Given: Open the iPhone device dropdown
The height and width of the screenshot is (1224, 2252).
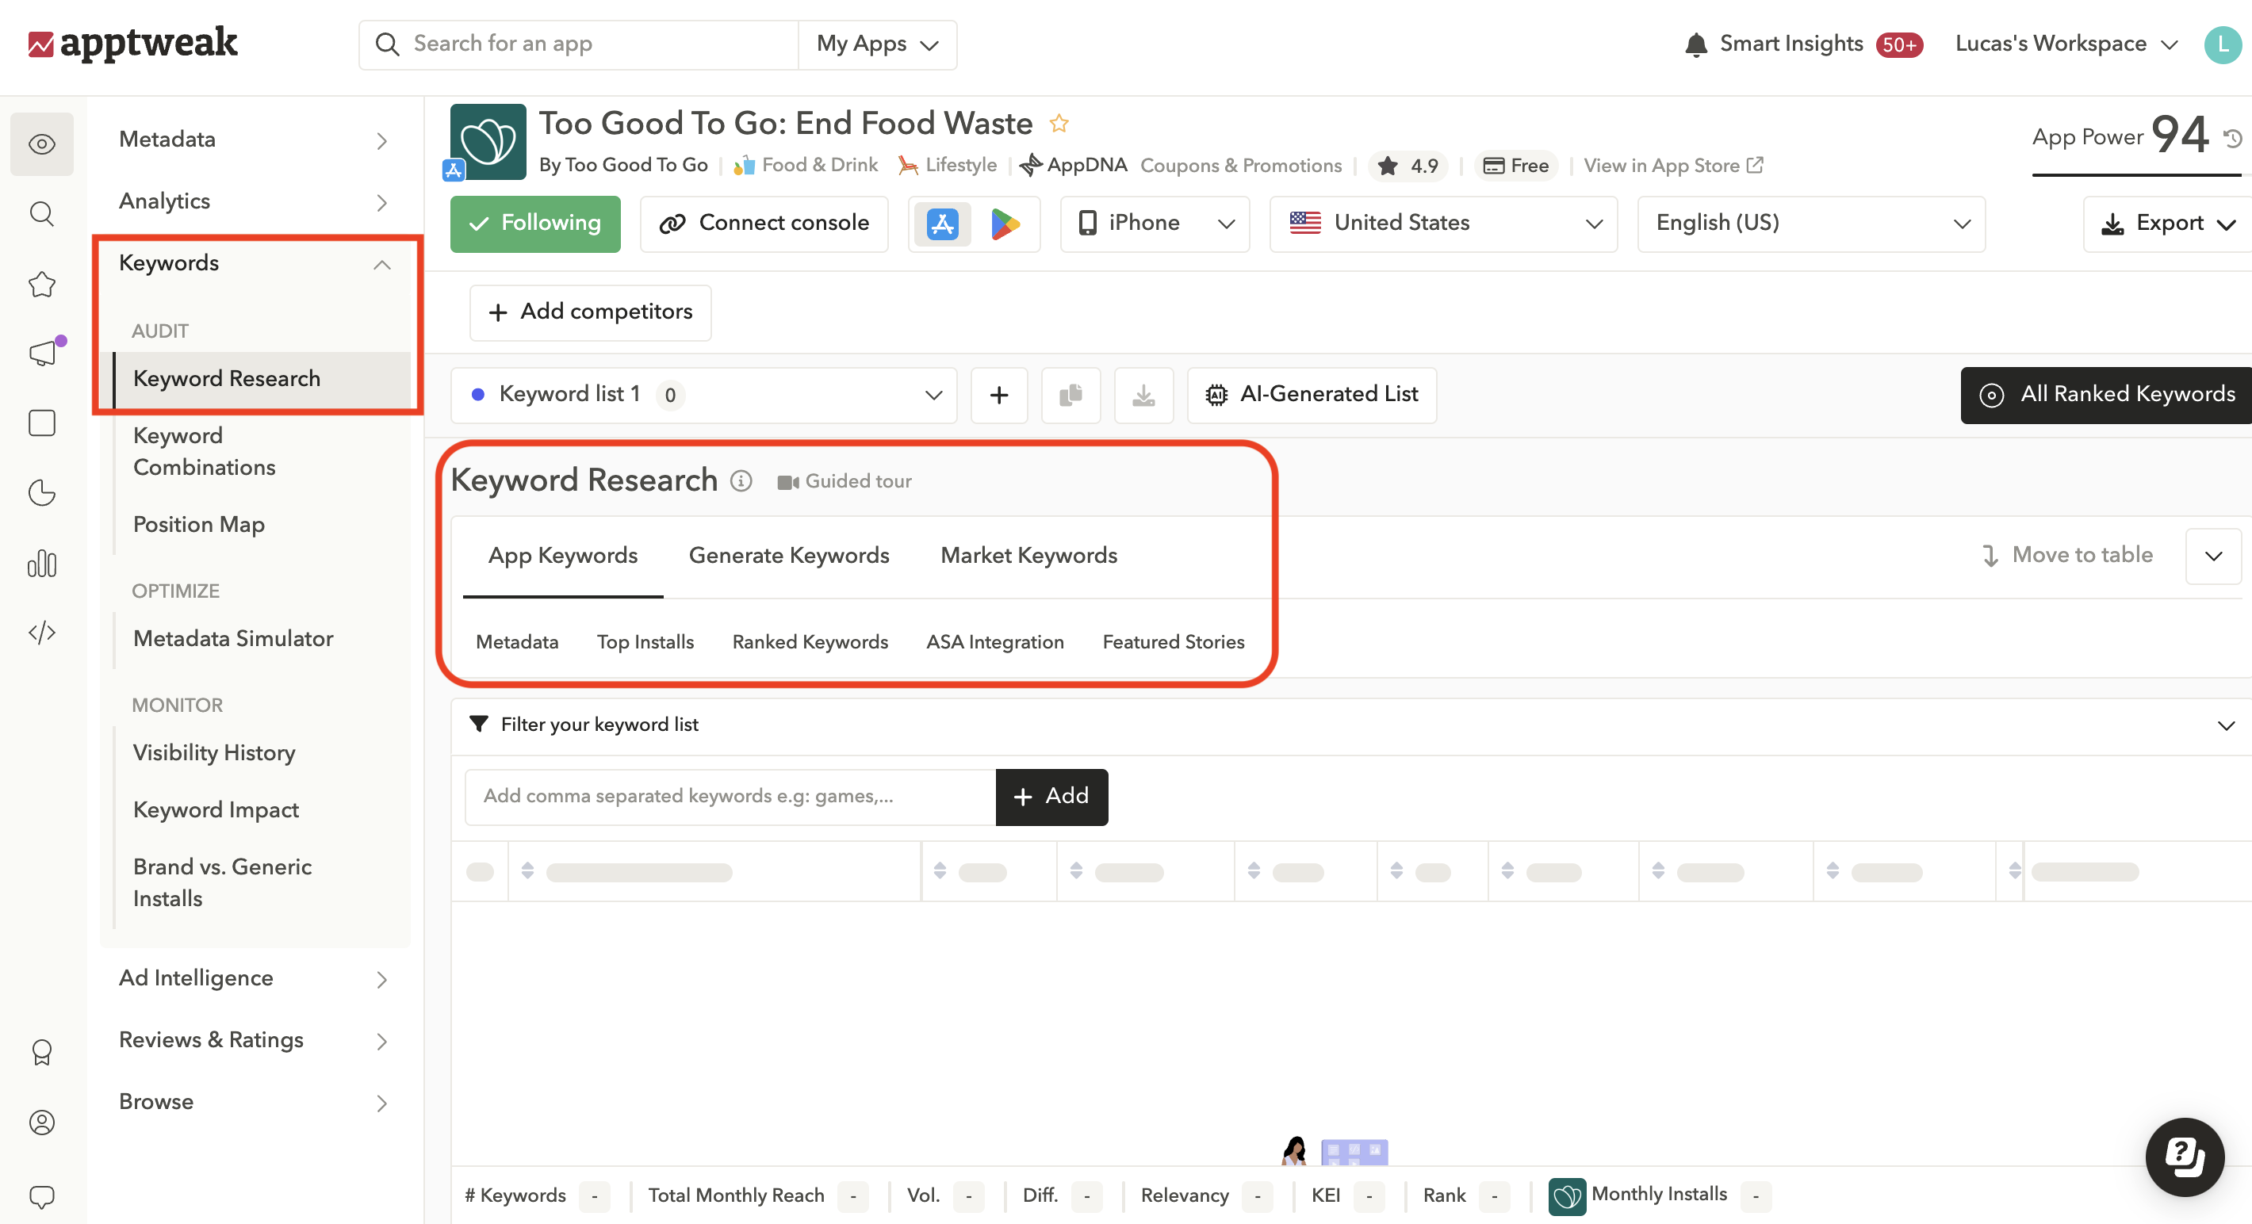Looking at the screenshot, I should (1154, 224).
